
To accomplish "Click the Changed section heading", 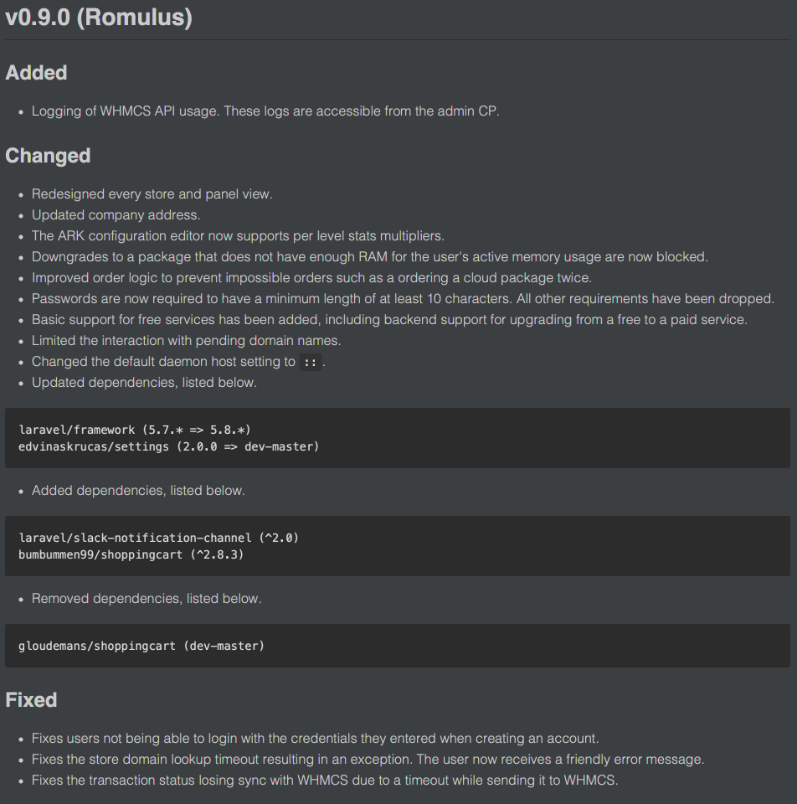I will [x=48, y=156].
